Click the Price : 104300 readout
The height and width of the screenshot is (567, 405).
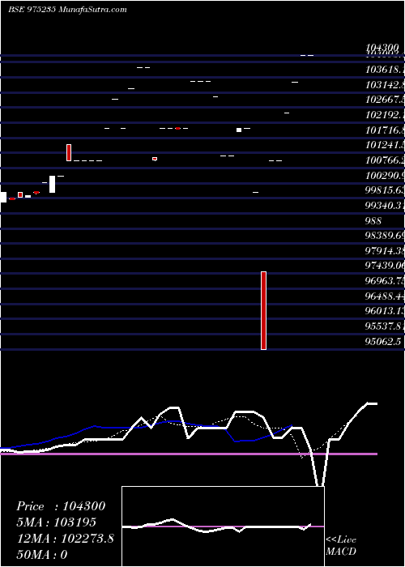click(x=61, y=506)
